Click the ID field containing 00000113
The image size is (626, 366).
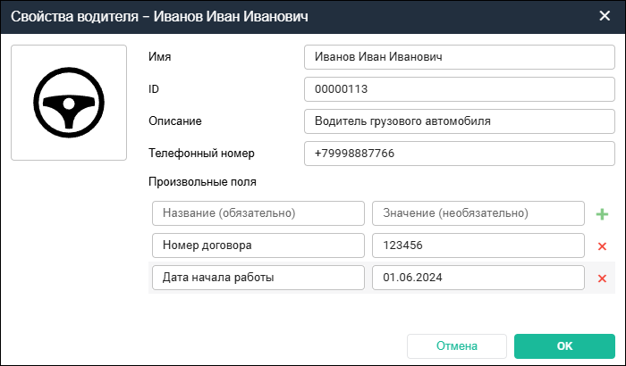459,89
